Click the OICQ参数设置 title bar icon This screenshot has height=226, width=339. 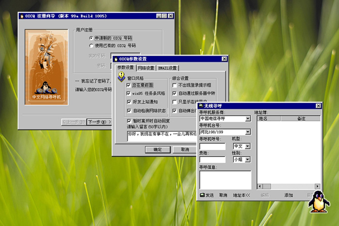pyautogui.click(x=115, y=59)
